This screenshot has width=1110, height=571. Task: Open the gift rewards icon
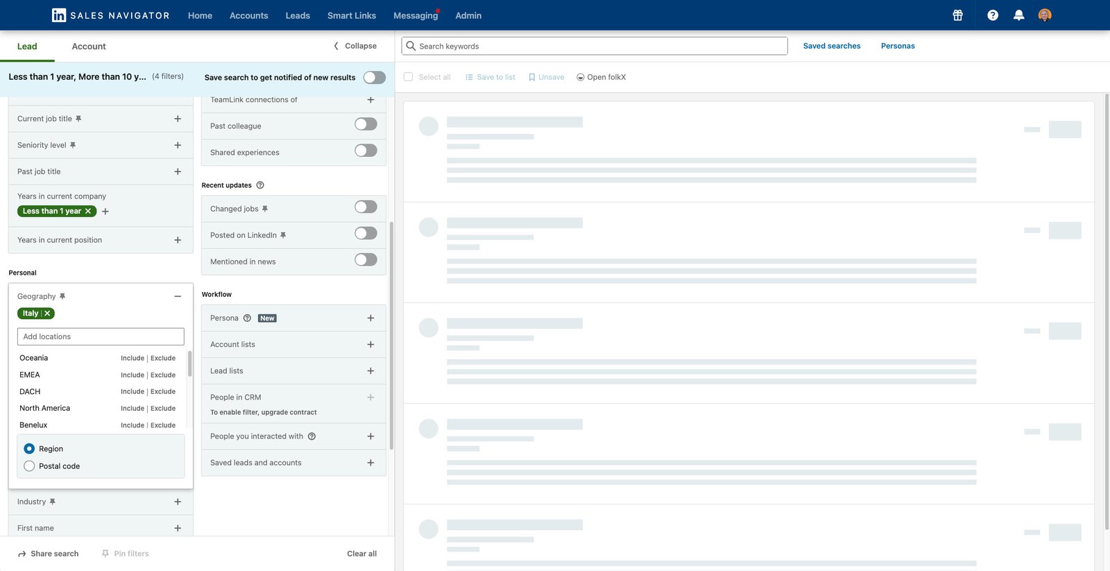957,15
